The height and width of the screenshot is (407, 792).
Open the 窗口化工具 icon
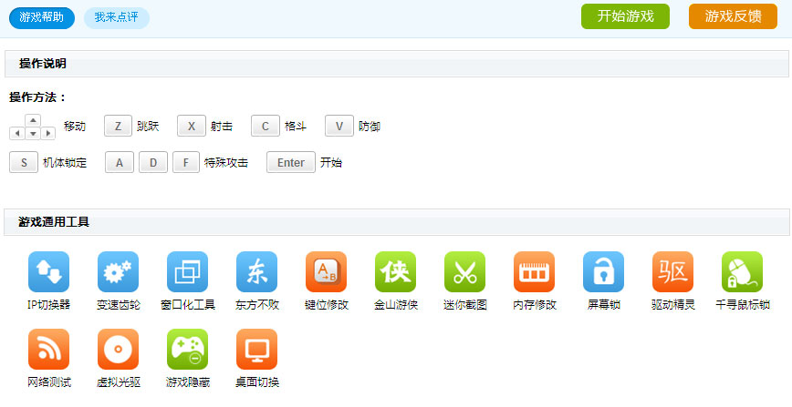point(187,272)
